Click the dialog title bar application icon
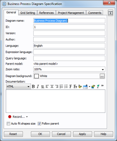 tap(4, 4)
